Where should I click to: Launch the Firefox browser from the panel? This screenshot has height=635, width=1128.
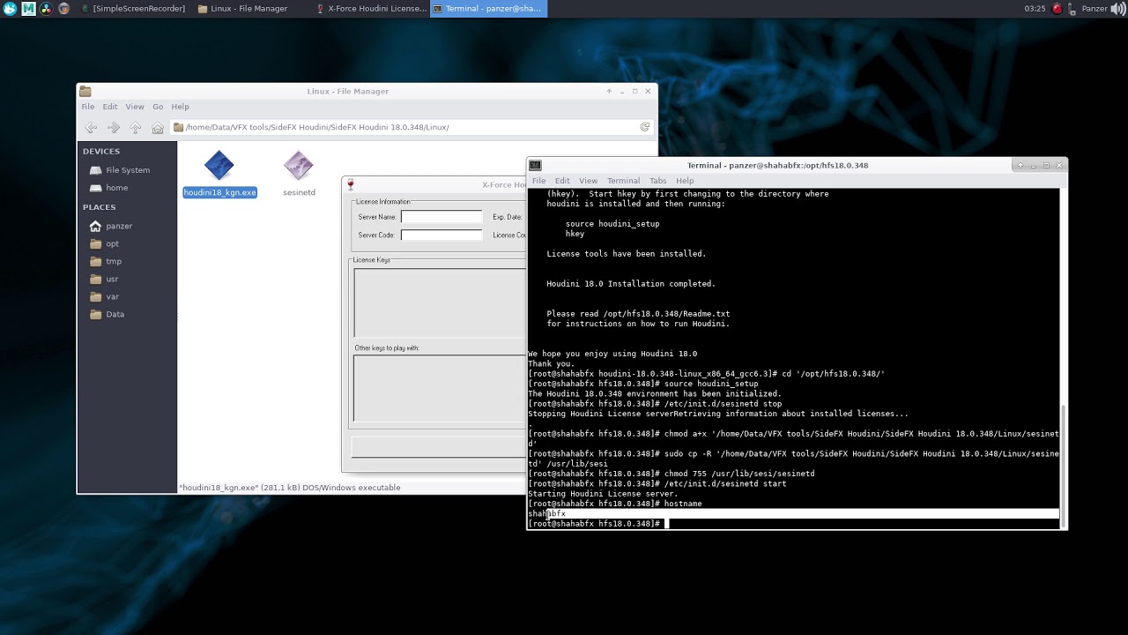[64, 9]
